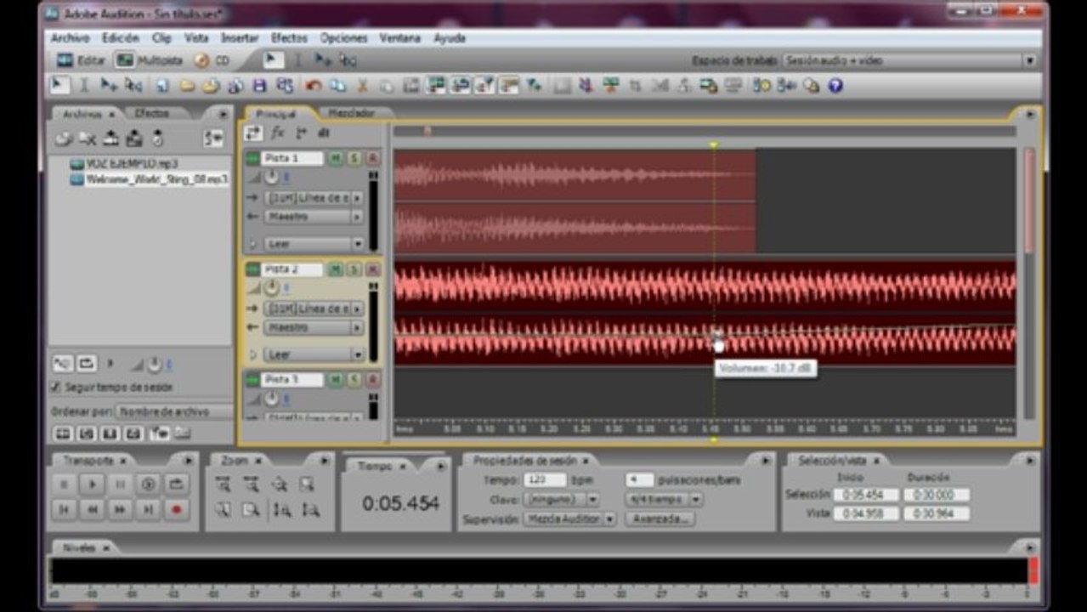
Task: Open Pista 2 Maestro output dropdown
Action: 314,327
